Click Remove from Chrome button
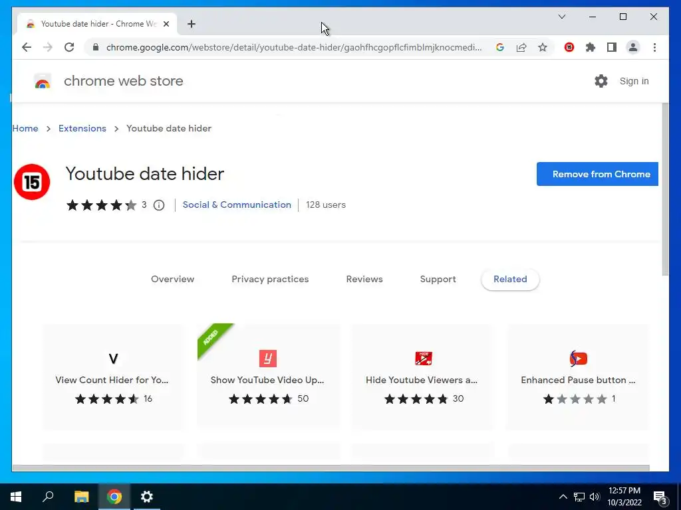 pyautogui.click(x=597, y=174)
